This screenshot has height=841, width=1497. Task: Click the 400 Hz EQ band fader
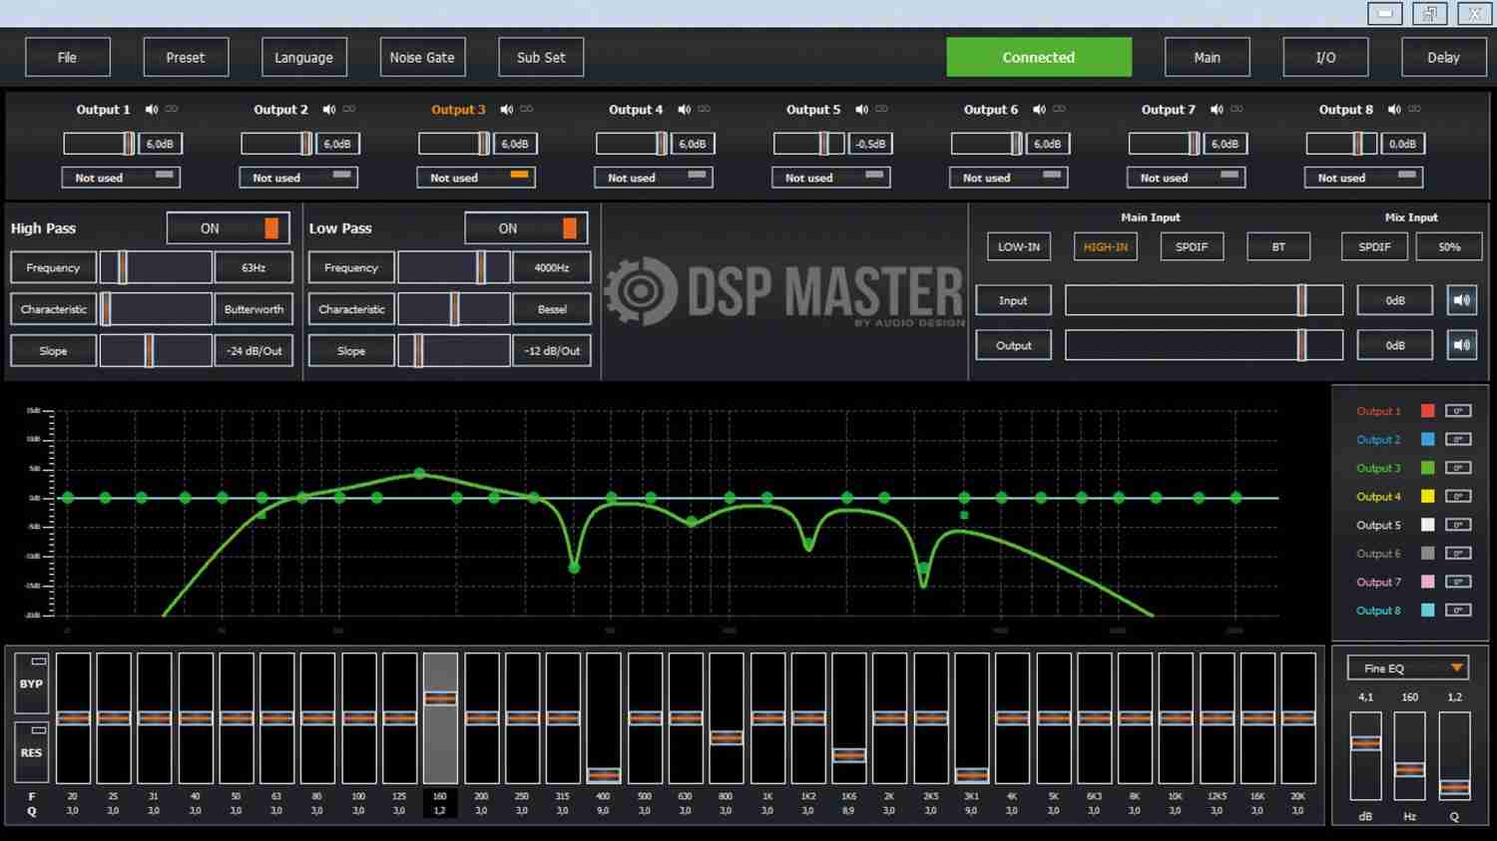point(604,718)
